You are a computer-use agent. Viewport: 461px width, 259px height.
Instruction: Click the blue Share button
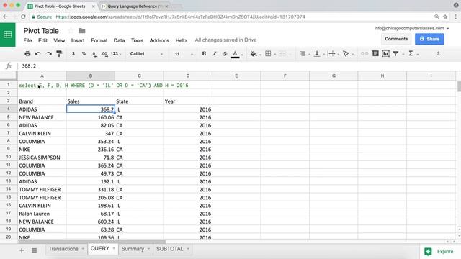[x=429, y=39]
